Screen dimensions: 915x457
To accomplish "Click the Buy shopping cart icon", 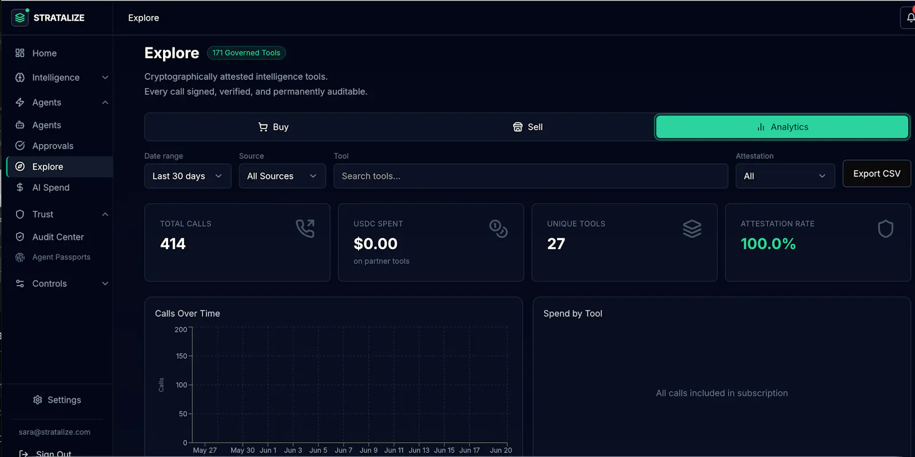I will coord(263,127).
